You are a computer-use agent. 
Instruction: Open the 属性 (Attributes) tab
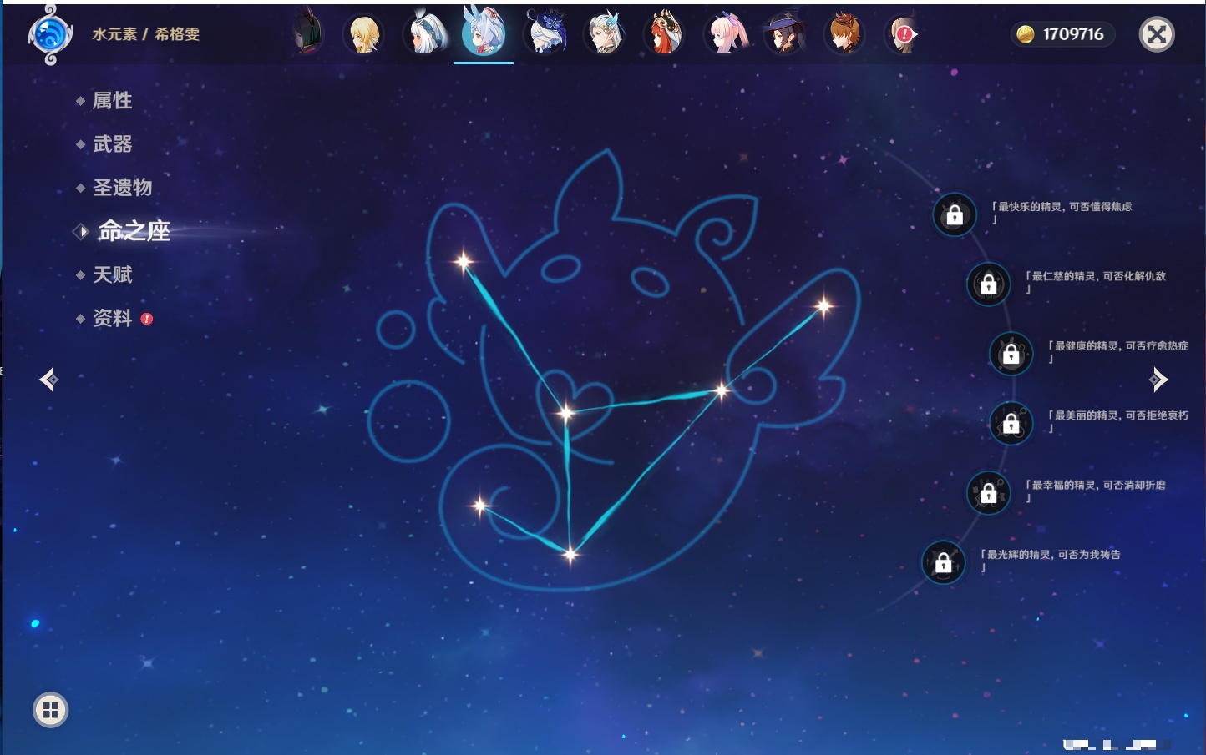(x=112, y=101)
